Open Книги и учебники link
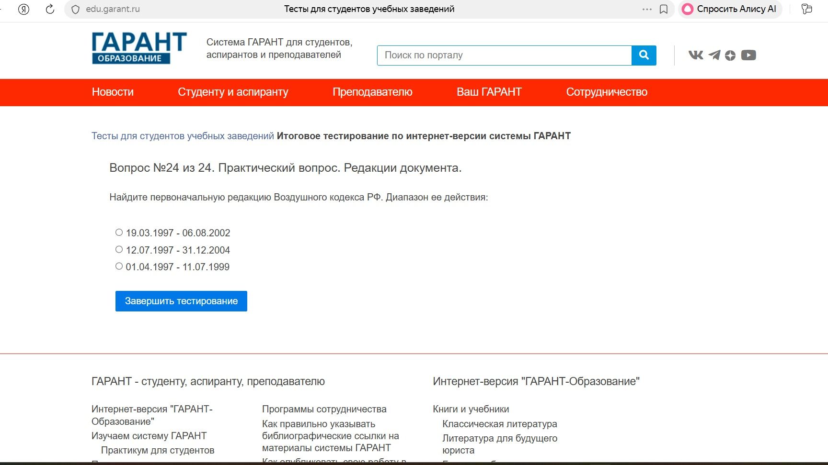828x465 pixels. point(471,409)
